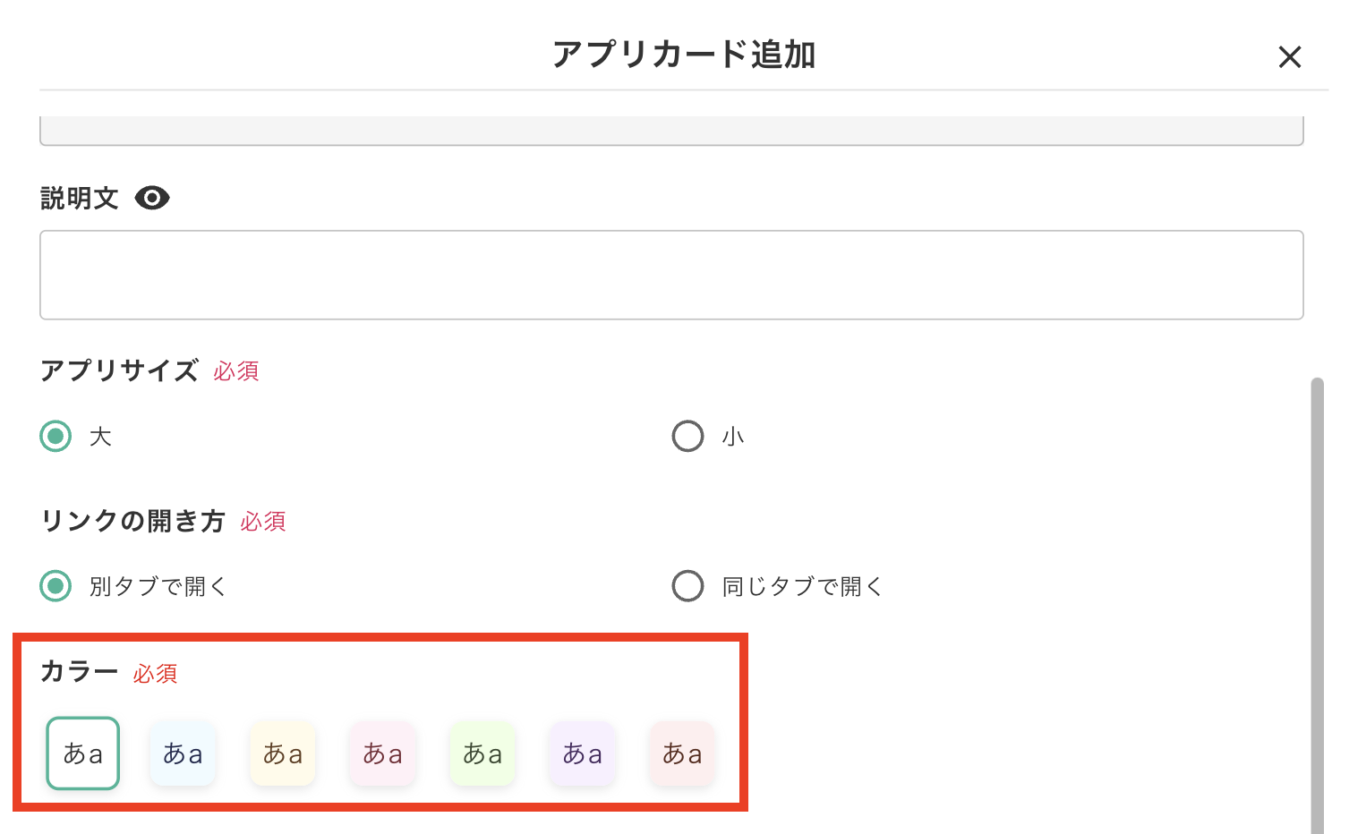Select the lavender あa color swatch
This screenshot has width=1366, height=834.
pyautogui.click(x=583, y=753)
